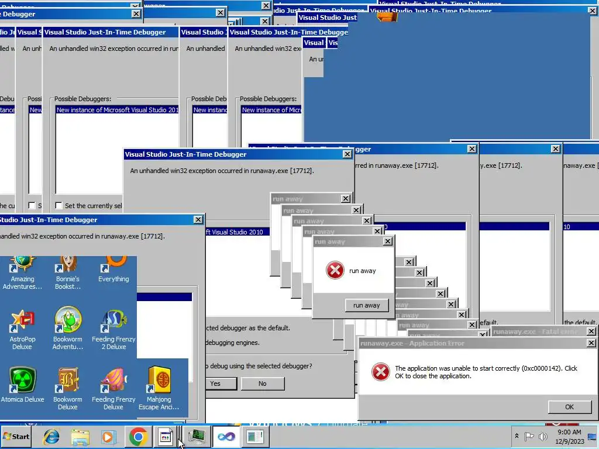Select the Atomica Deluxe desktop icon
The width and height of the screenshot is (599, 449).
pos(22,385)
